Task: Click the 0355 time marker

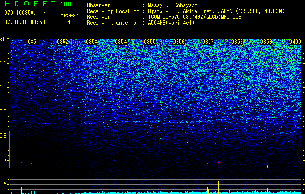Action: pos(150,42)
